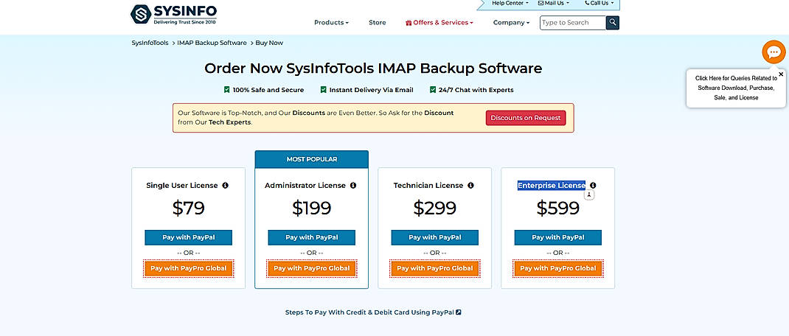The image size is (789, 336).
Task: Click the Buy Now breadcrumb
Action: coord(269,43)
